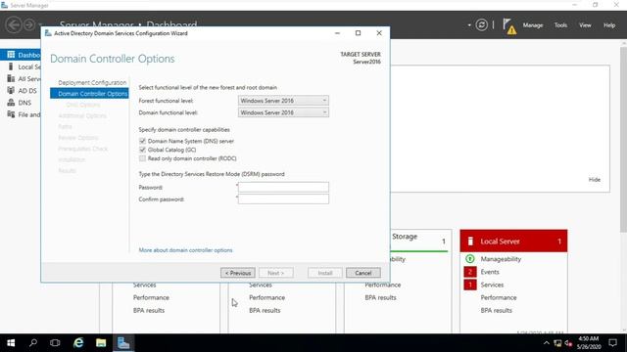Click the All Servers sidebar icon
The width and height of the screenshot is (627, 352).
(11, 78)
